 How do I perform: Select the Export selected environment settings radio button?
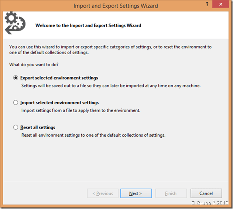(16, 78)
